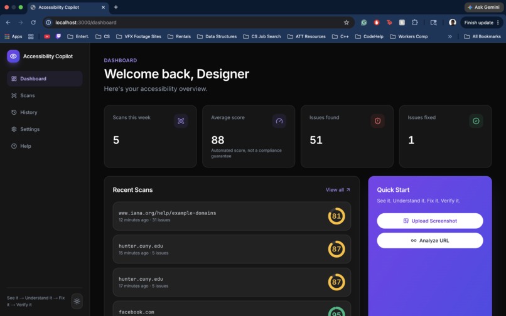Open the Apps bookmarks shortcut
Screen dimensions: 506x316
tap(13, 36)
